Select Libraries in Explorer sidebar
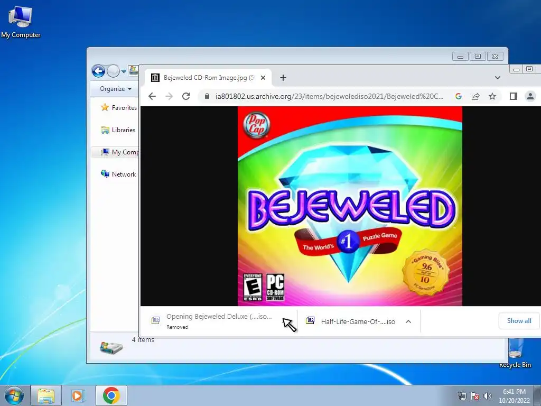 [x=118, y=130]
